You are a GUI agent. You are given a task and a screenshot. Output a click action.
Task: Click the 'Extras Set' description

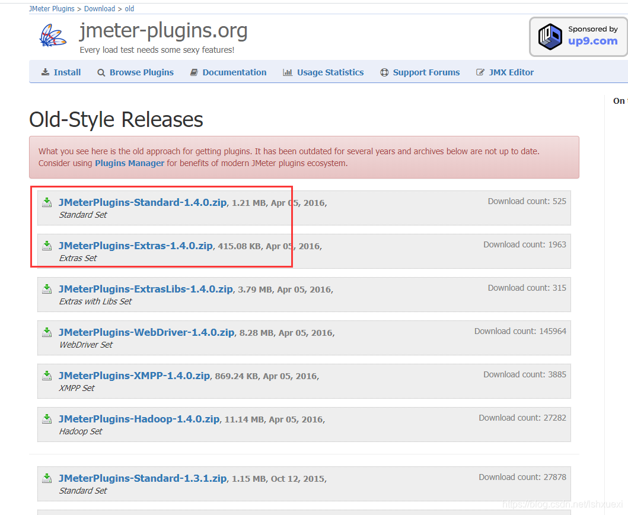pos(78,258)
